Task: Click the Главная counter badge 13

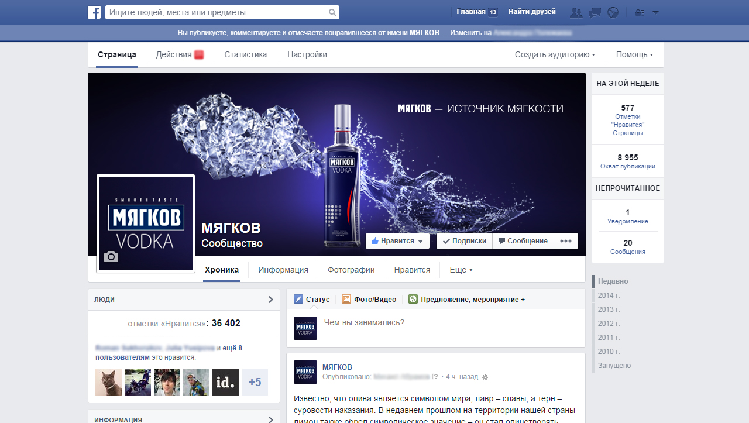Action: (493, 12)
